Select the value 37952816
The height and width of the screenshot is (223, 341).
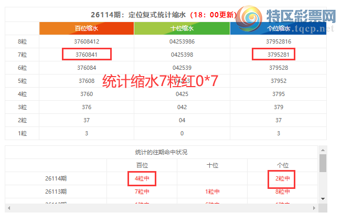279,41
